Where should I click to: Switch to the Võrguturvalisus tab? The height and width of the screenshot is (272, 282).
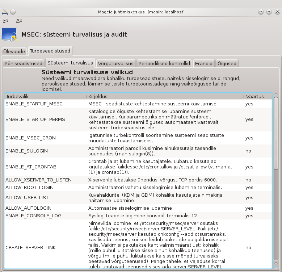pyautogui.click(x=115, y=63)
